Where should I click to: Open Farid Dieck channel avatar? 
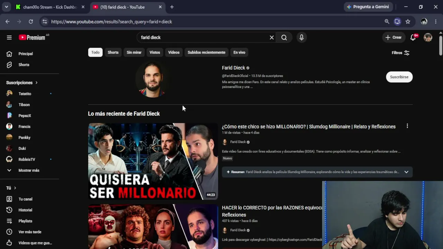coord(153,79)
